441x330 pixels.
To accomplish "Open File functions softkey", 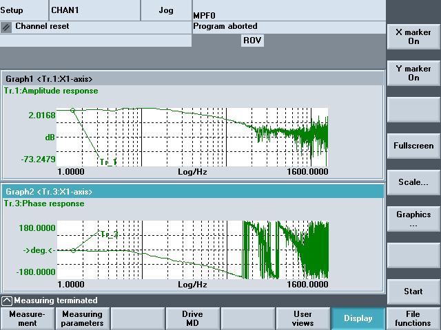I will (x=413, y=318).
